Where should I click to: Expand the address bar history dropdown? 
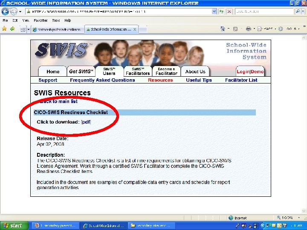pos(214,11)
